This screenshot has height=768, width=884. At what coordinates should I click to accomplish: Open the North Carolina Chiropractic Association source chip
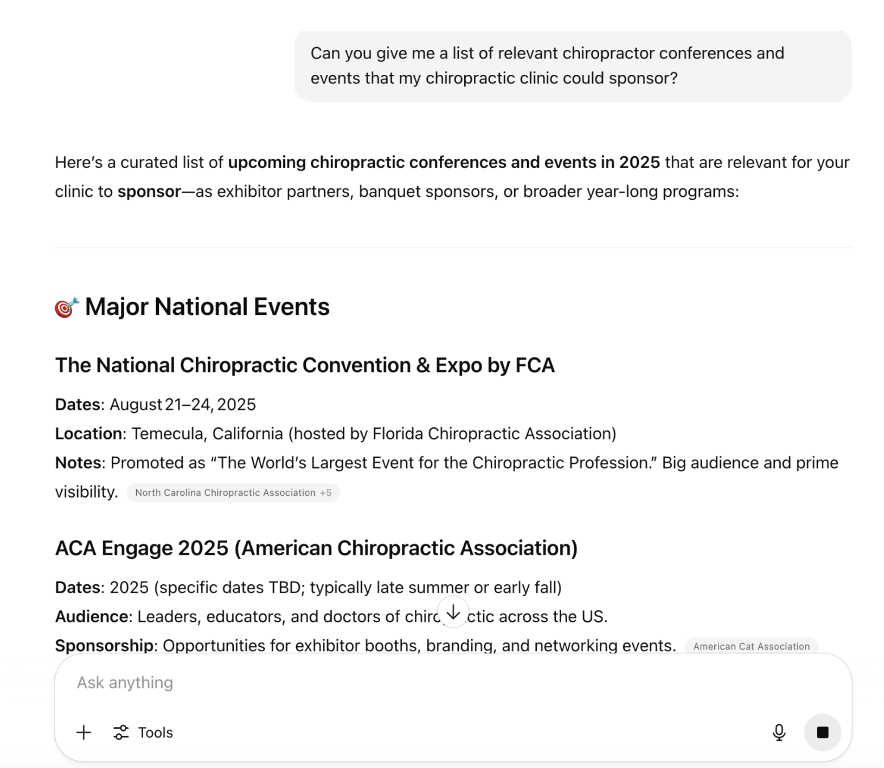[233, 492]
